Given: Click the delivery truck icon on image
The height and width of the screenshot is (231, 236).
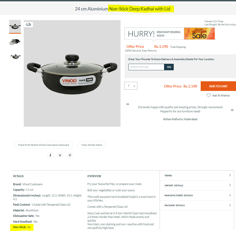Looking at the screenshot, I should tap(28, 25).
